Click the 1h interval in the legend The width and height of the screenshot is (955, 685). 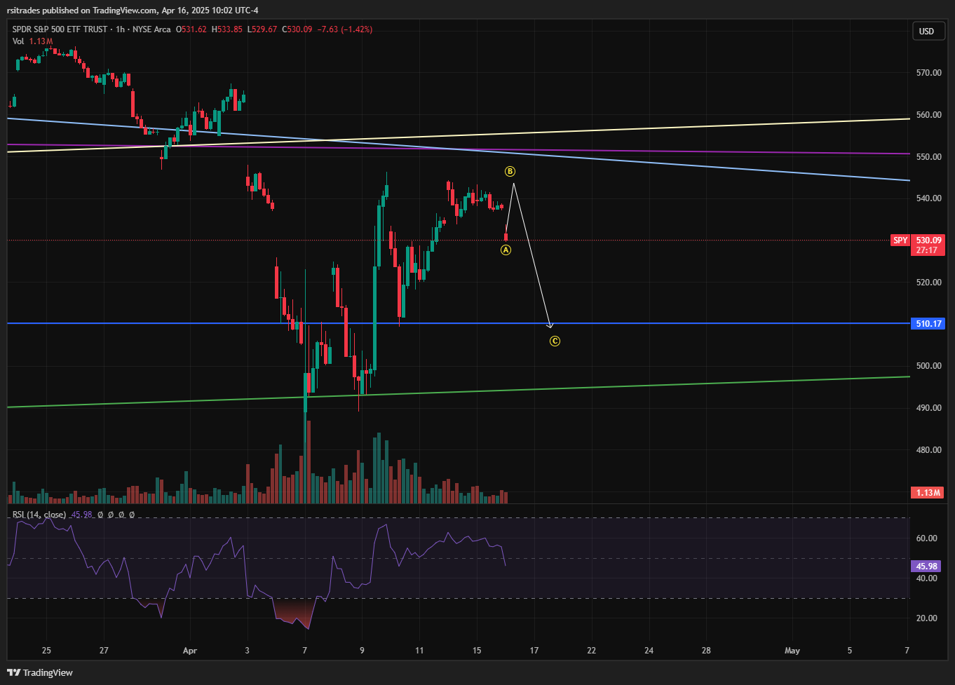tap(121, 29)
